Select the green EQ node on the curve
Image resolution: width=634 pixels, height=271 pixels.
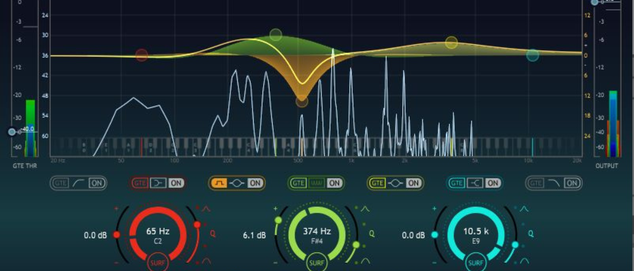276,35
